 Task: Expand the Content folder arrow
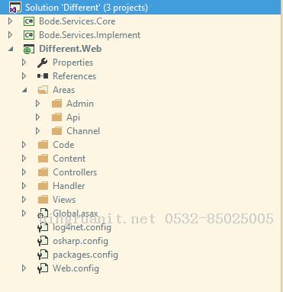(24, 159)
